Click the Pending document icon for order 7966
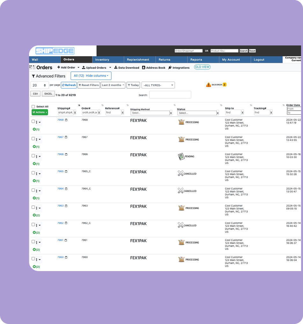This screenshot has height=324, width=303. pos(181,157)
